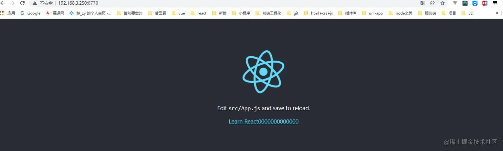Open the 应用 apps grid shortcut
The height and width of the screenshot is (151, 503).
pos(8,13)
